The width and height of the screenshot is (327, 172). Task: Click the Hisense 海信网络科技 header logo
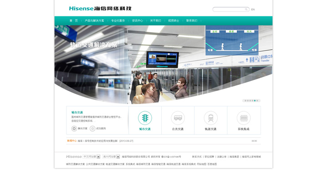100,9
